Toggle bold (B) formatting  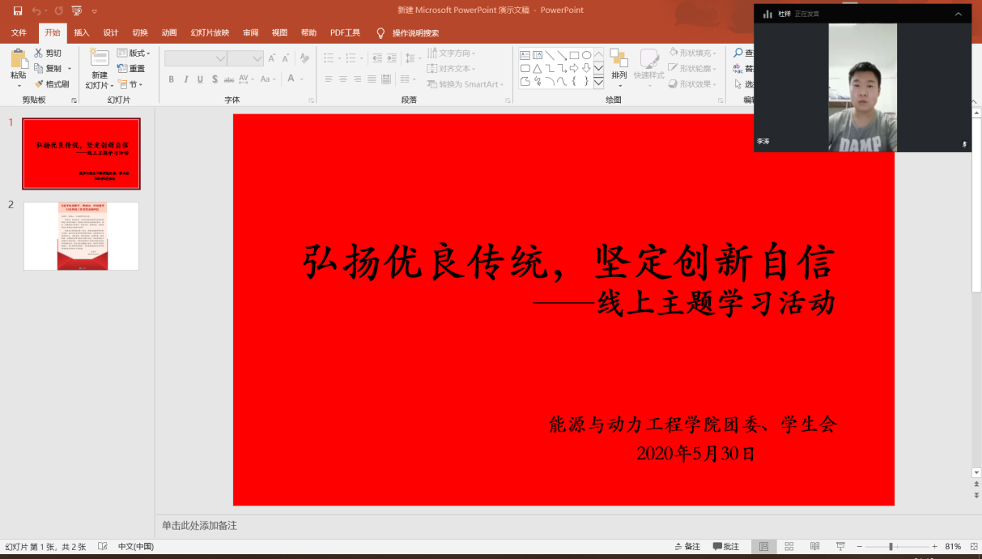click(x=171, y=79)
